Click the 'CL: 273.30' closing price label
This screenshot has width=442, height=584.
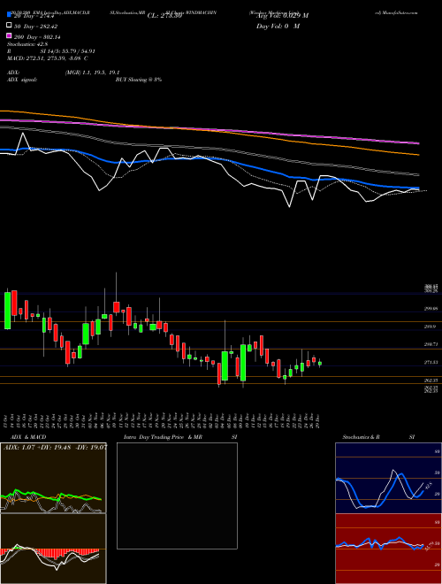point(164,16)
